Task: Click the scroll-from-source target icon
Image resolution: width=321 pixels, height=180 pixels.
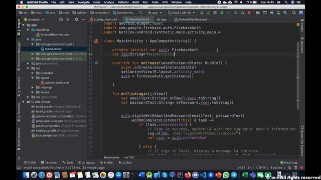Action: click(x=61, y=19)
